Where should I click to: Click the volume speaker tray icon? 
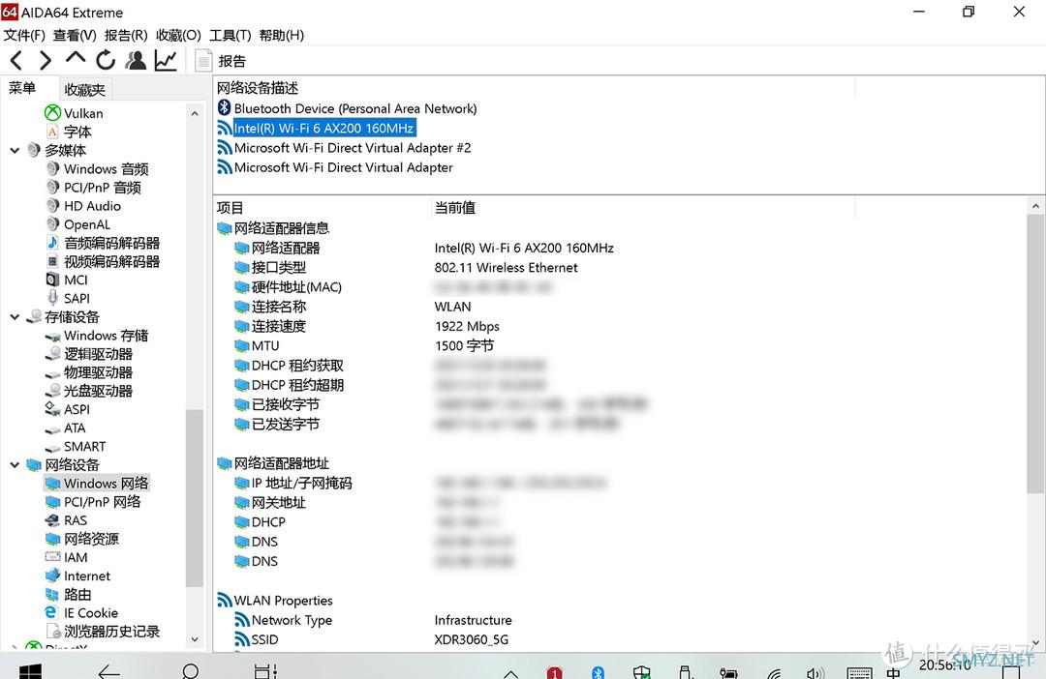pos(815,673)
